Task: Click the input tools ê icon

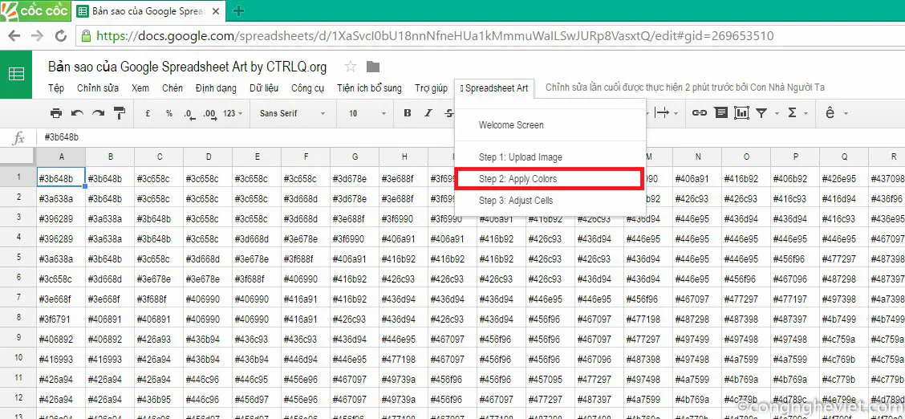Action: 830,113
